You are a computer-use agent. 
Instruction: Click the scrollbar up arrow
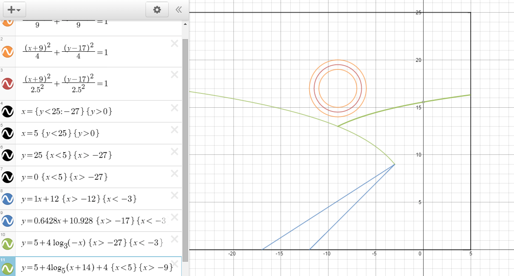pyautogui.click(x=185, y=25)
